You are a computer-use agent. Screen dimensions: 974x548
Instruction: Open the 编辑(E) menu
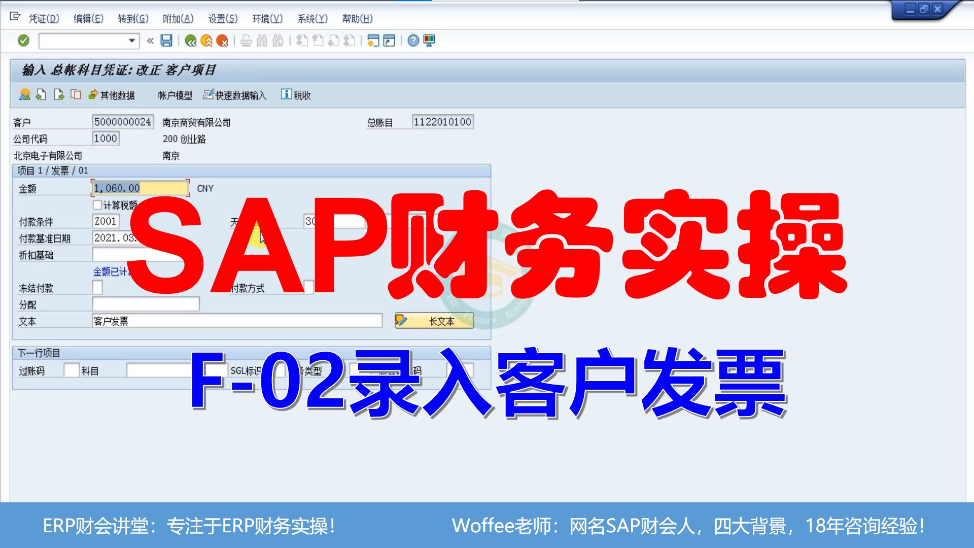click(x=88, y=19)
